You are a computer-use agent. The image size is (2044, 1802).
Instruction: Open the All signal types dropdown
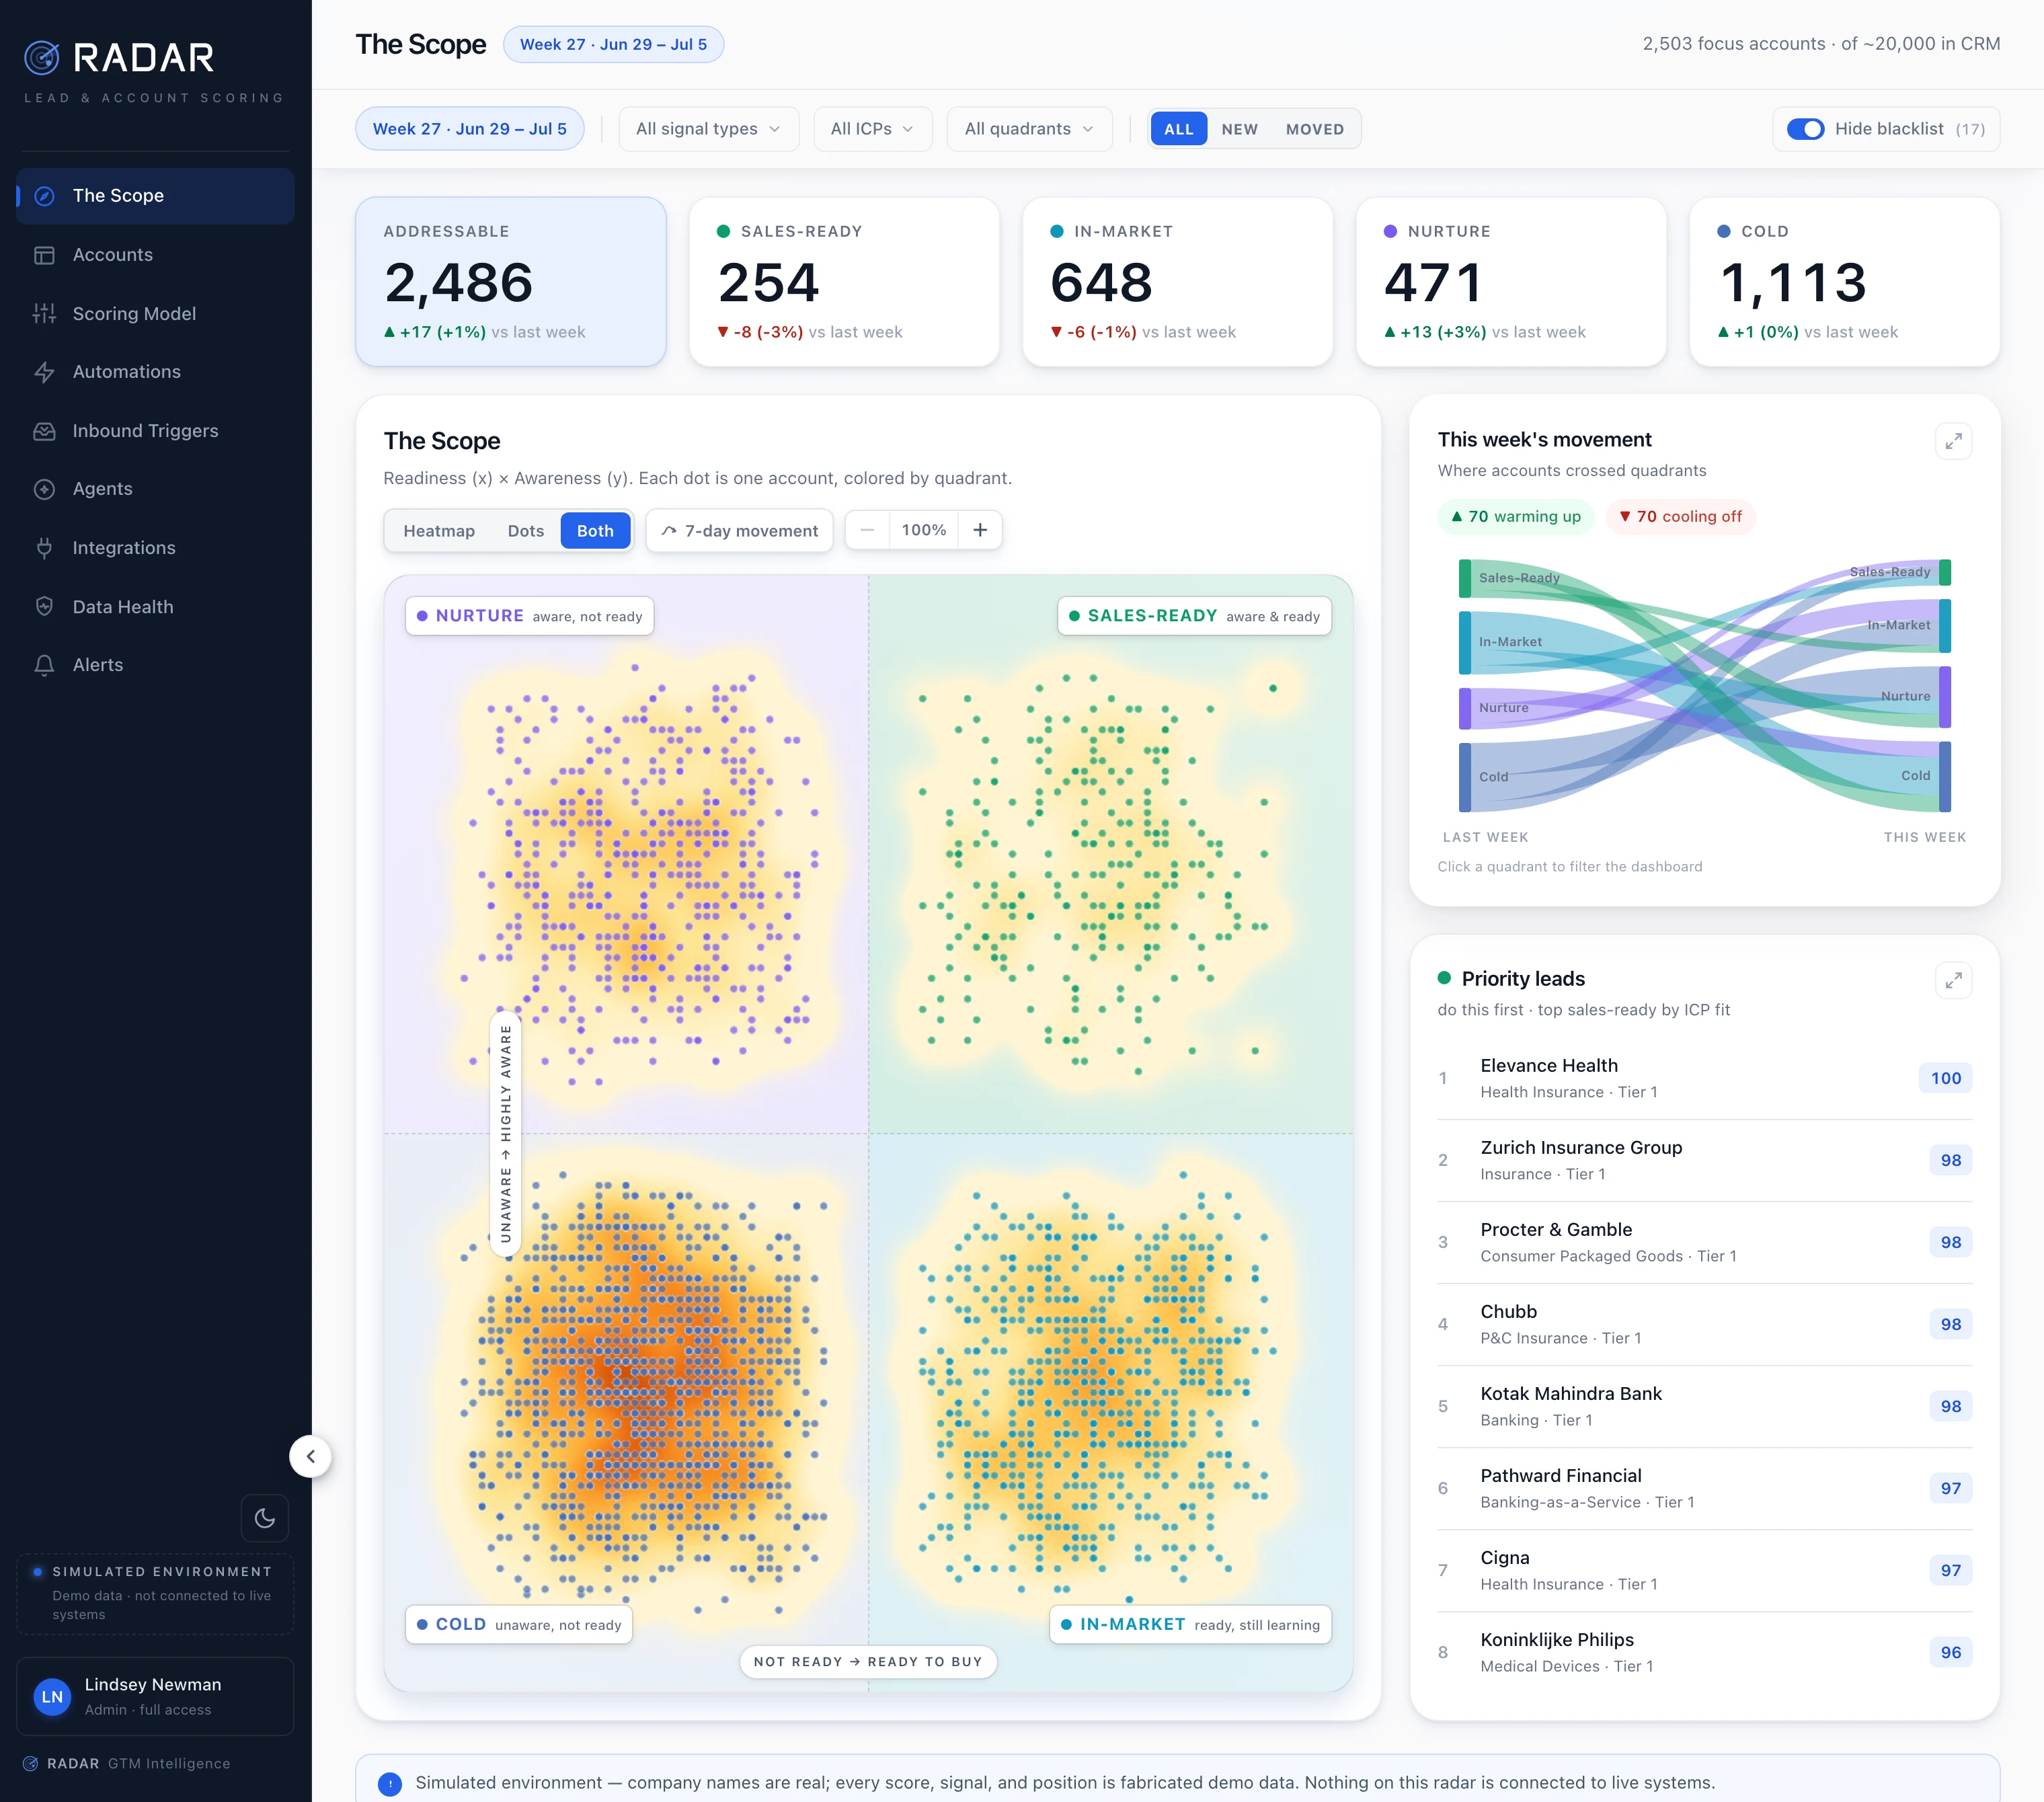click(708, 129)
